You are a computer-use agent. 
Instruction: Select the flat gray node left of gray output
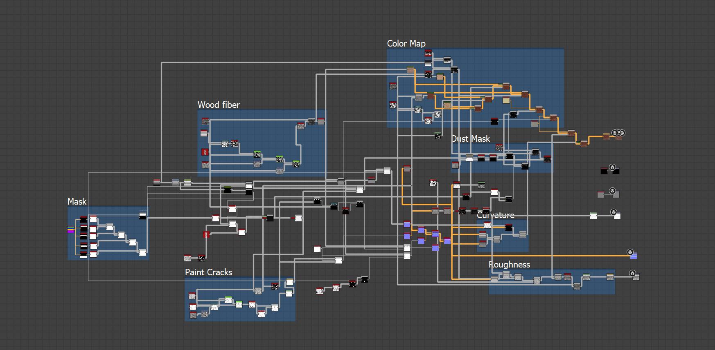601,194
